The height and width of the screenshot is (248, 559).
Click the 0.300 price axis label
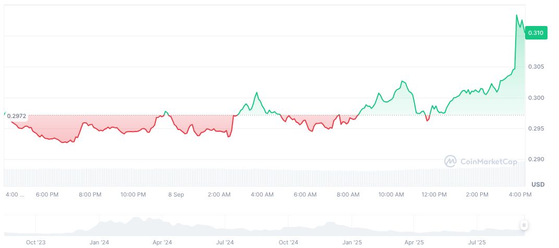[x=536, y=98]
